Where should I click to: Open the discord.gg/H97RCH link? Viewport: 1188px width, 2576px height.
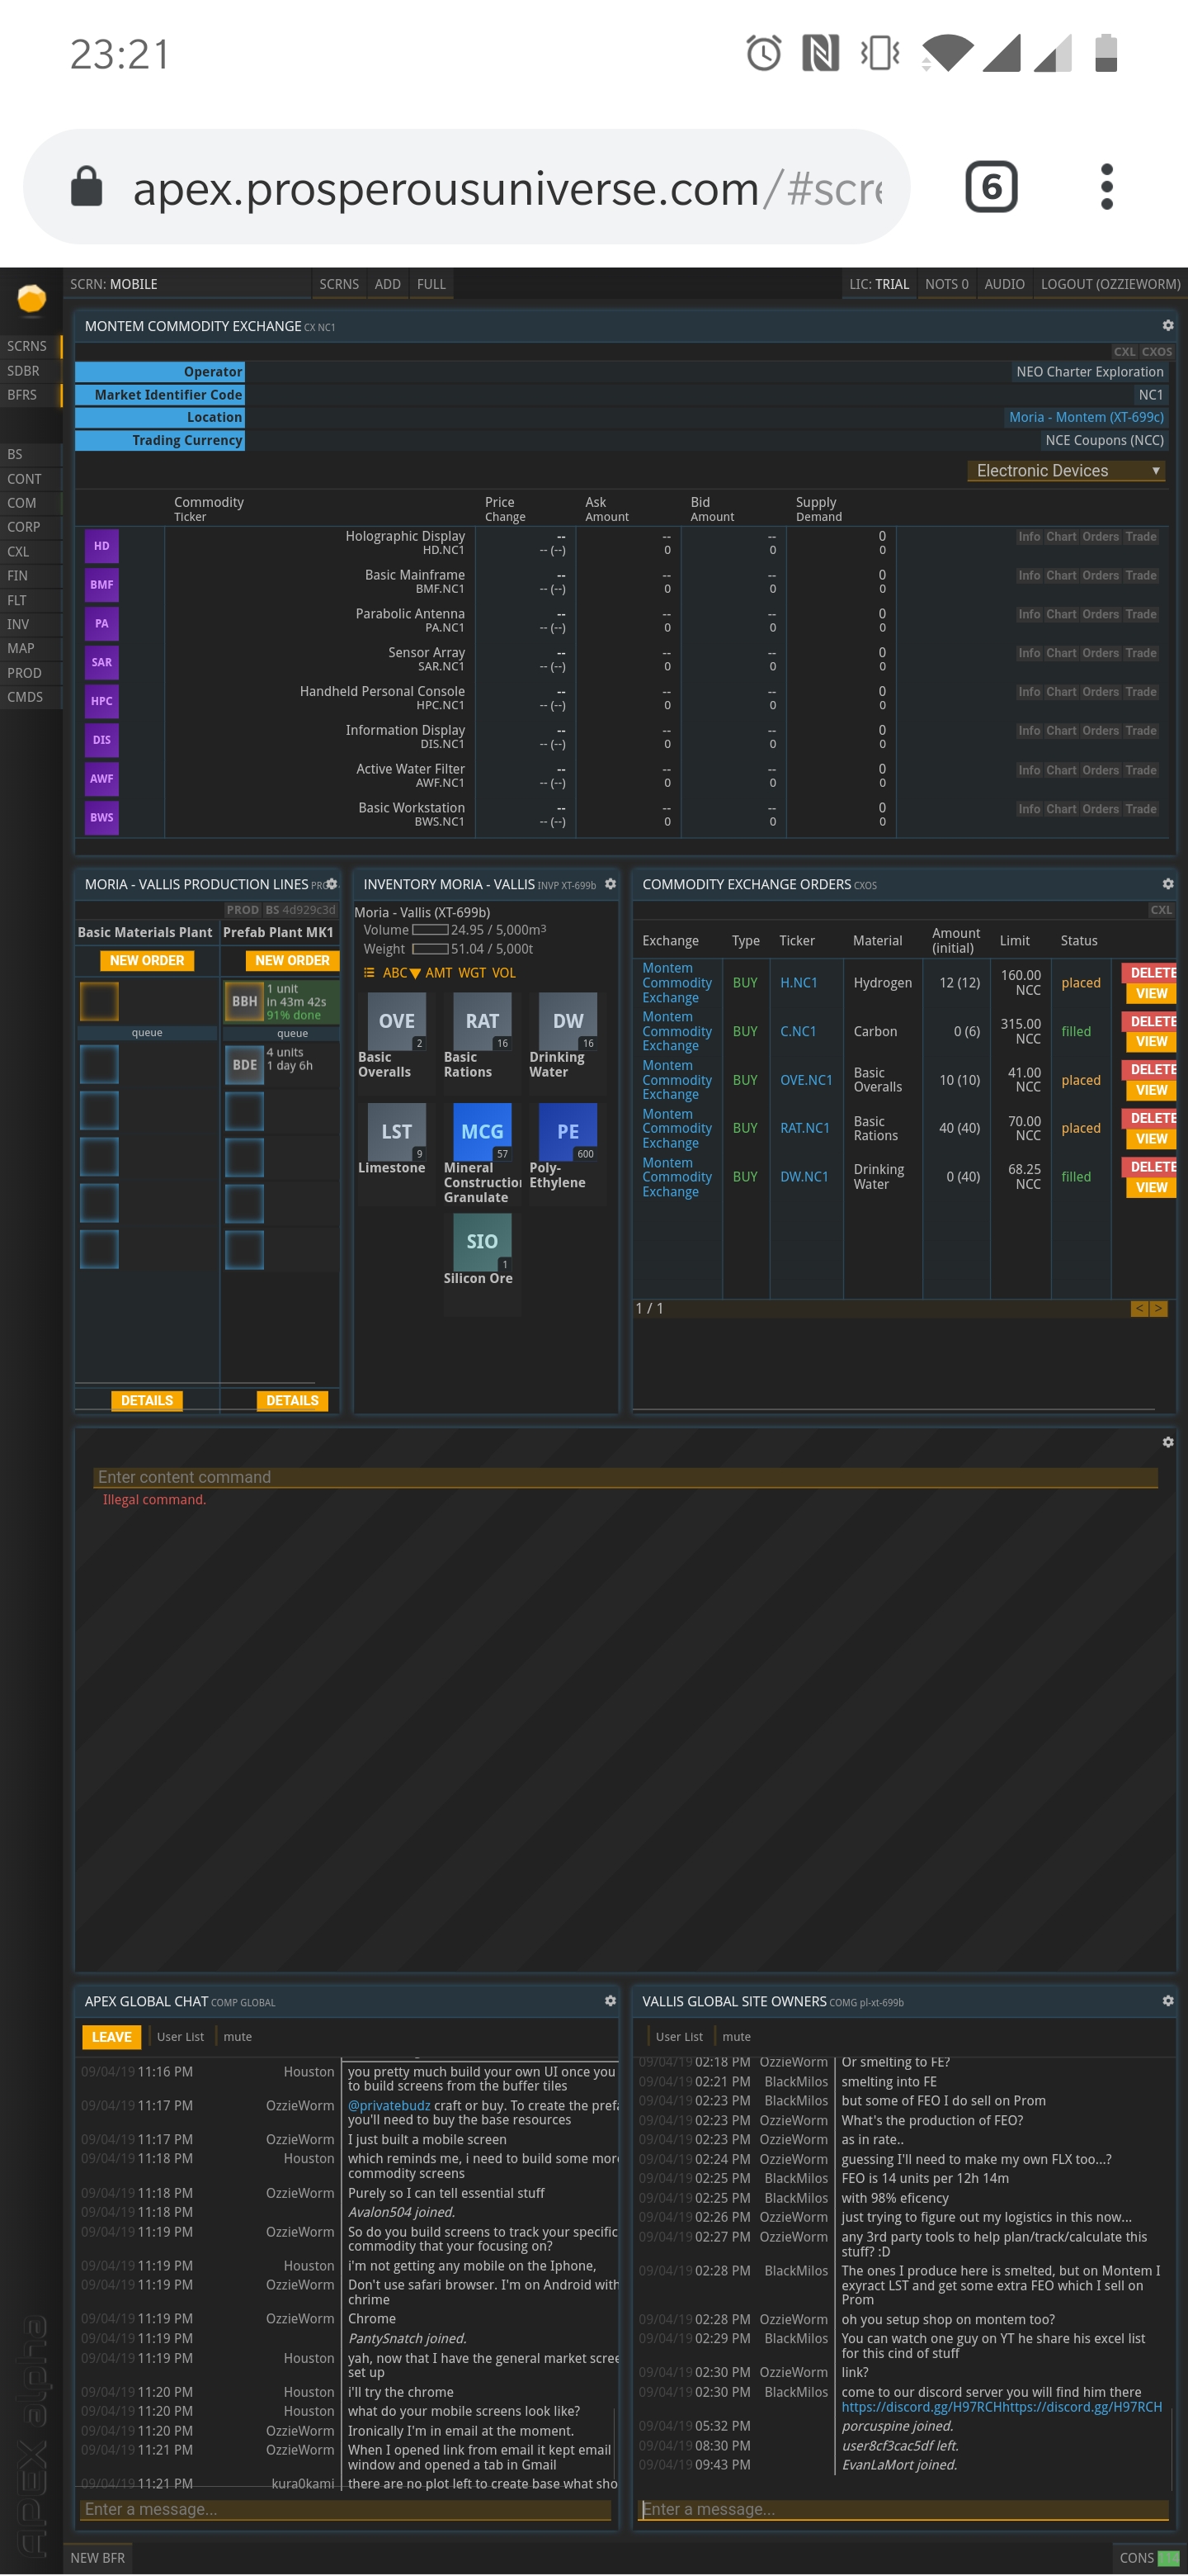click(1002, 2407)
